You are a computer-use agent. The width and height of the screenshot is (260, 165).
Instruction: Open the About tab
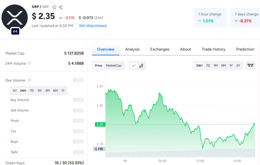coord(185,49)
